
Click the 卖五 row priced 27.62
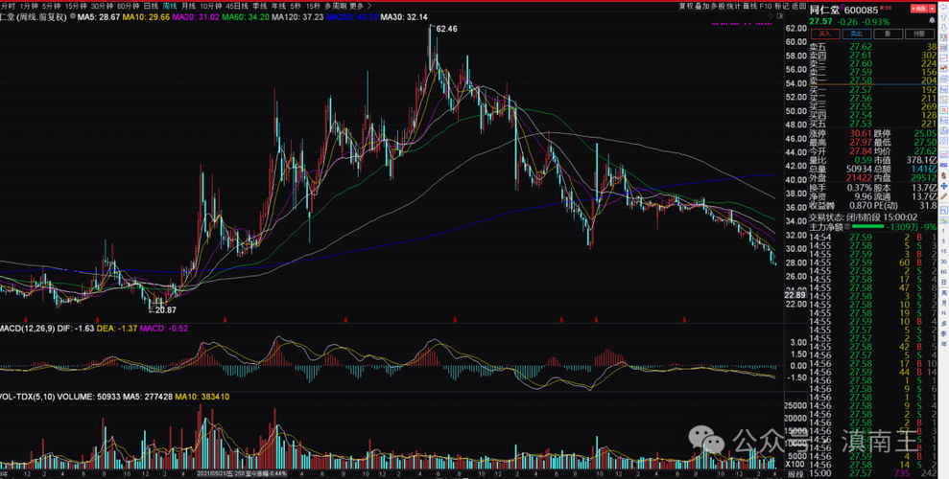[873, 47]
